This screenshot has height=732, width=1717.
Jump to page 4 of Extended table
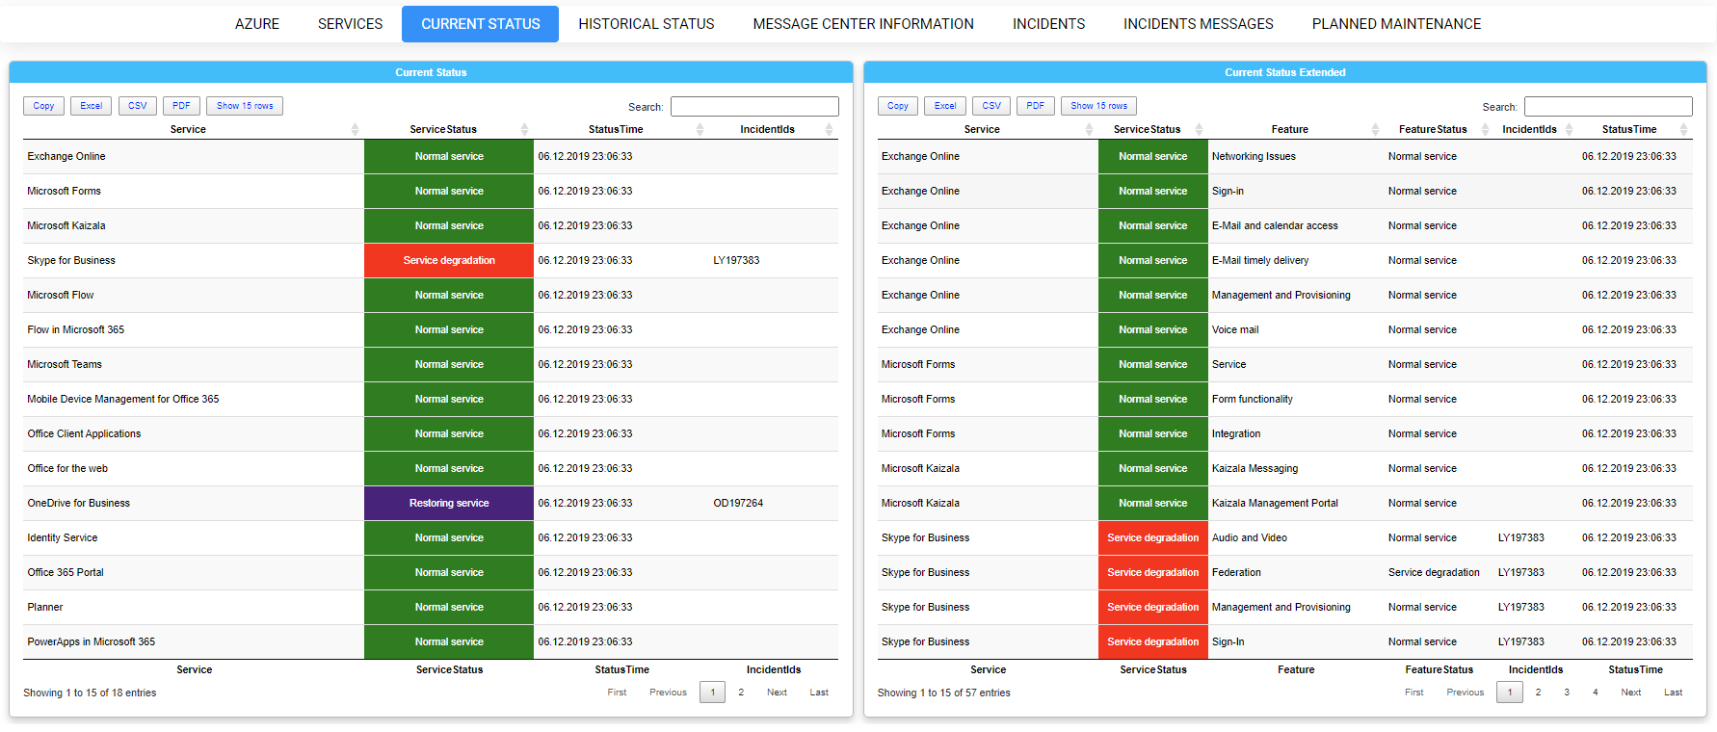click(1596, 693)
